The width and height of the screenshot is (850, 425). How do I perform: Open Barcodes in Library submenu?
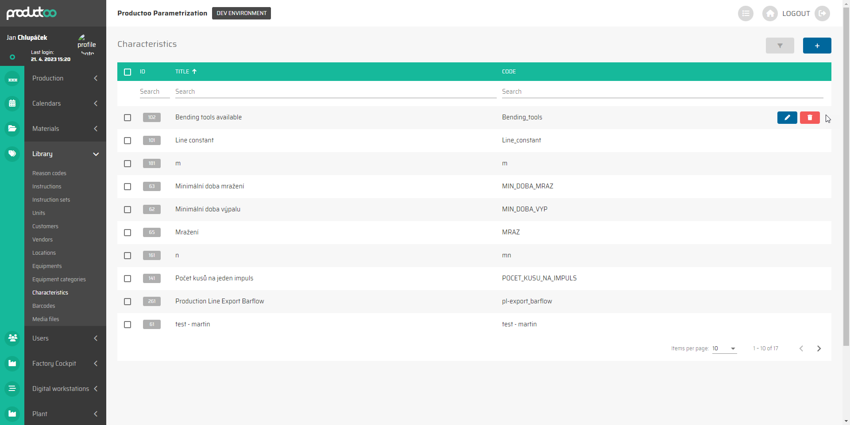[x=44, y=306]
